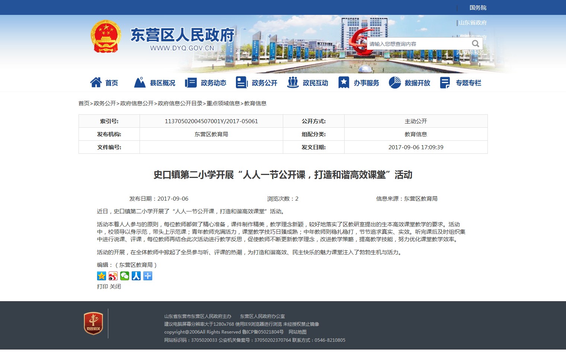
Task: Open the 县区概况 navigation item
Action: (x=155, y=83)
